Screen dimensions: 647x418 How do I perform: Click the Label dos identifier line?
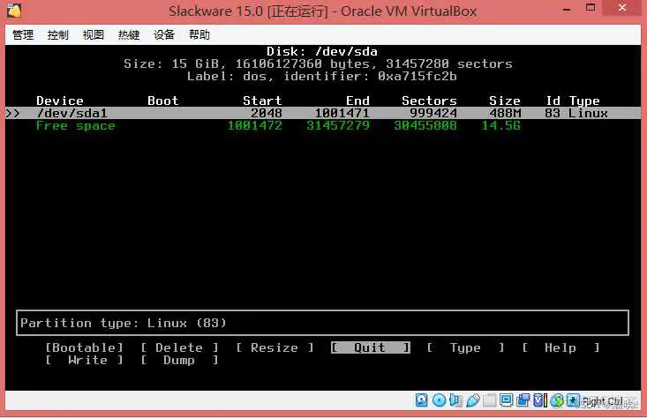coord(322,76)
